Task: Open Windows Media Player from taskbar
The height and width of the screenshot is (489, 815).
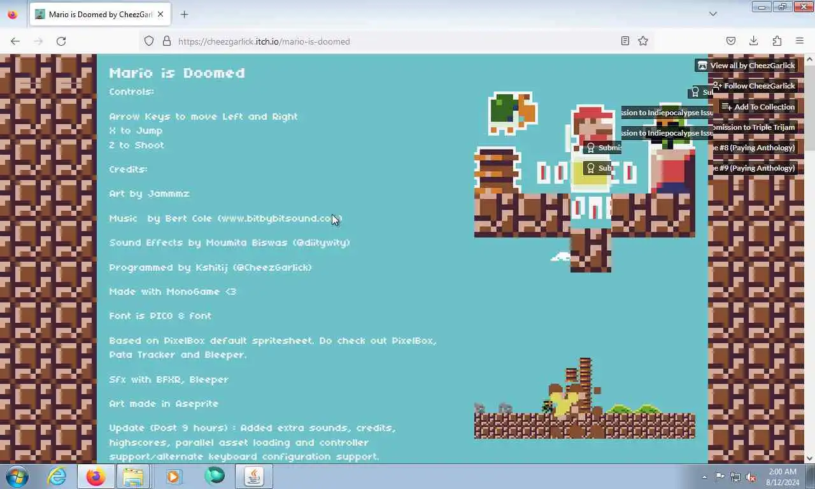Action: (173, 476)
